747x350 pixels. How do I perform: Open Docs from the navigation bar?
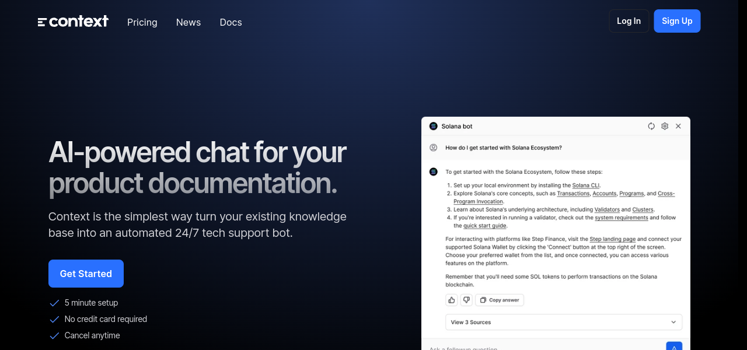231,22
